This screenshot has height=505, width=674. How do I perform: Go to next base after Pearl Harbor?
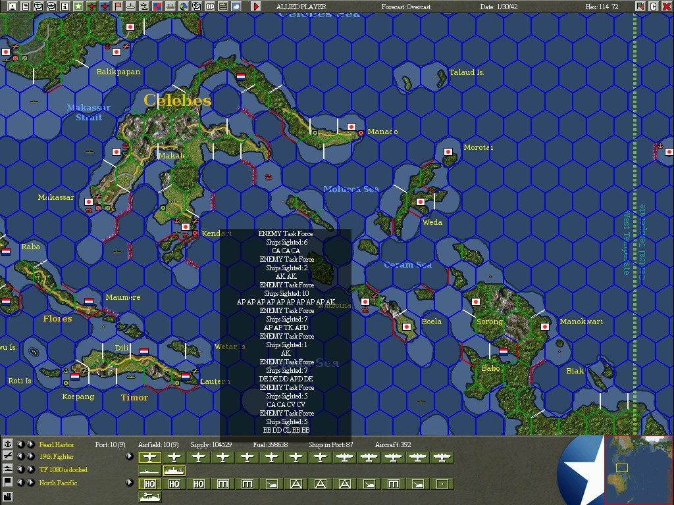tap(30, 444)
